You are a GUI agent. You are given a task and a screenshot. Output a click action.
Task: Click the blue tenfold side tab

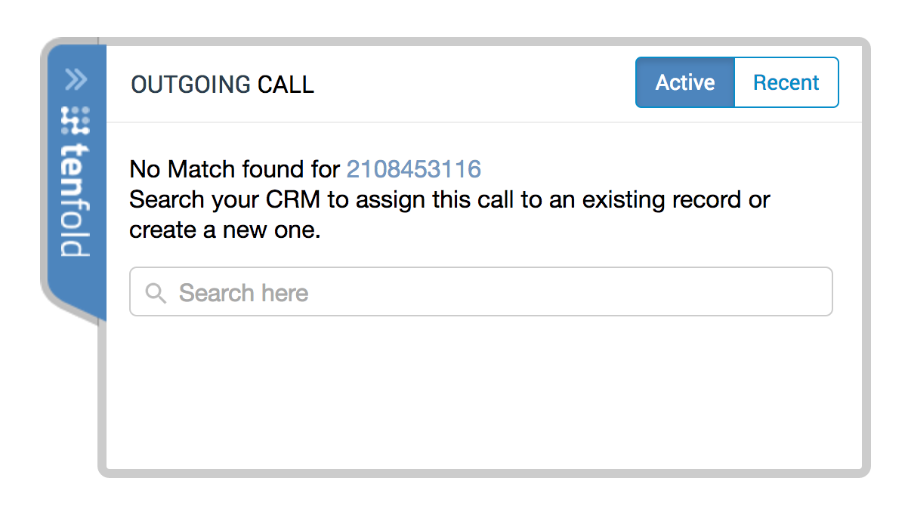coord(76,181)
